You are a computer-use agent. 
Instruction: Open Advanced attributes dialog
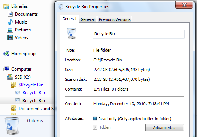[x=164, y=128]
